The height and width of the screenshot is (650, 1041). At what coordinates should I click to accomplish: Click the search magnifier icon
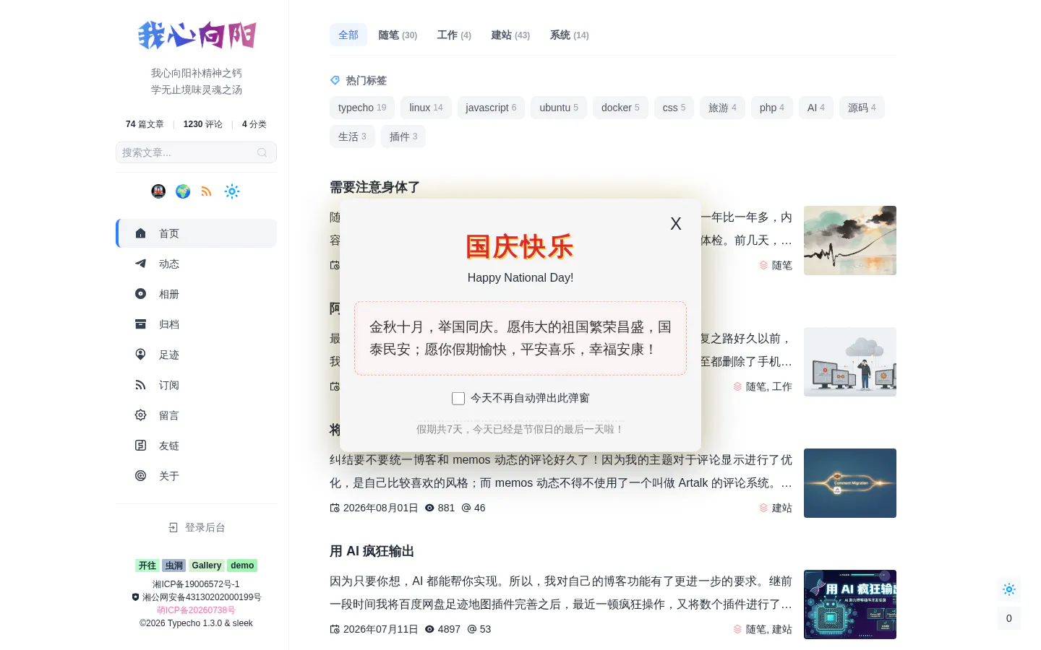tap(262, 152)
